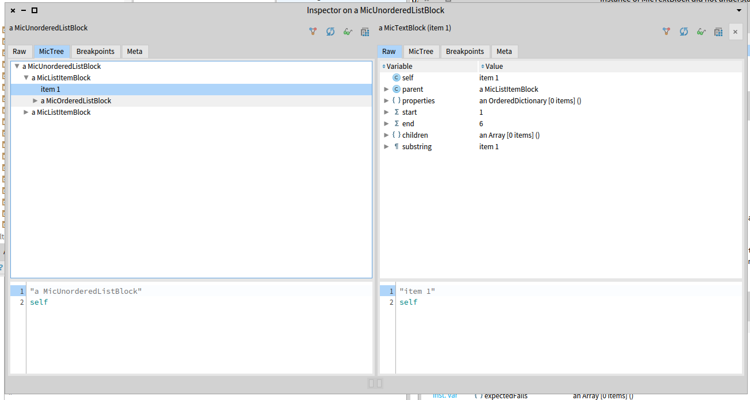Click the green glasses icon in the right pane
Image resolution: width=750 pixels, height=400 pixels.
coord(701,32)
